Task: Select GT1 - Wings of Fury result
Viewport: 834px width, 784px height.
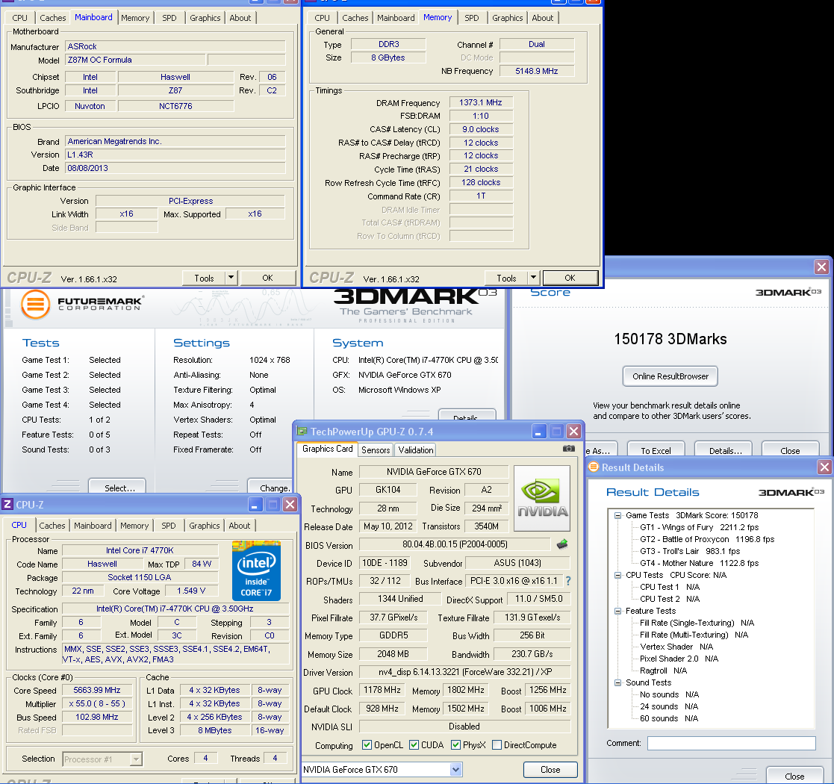Action: pos(699,527)
